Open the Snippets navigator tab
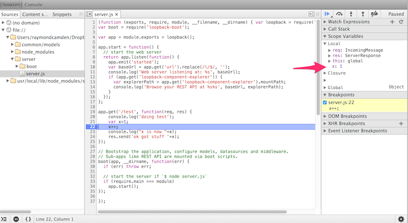The image size is (408, 223). tap(62, 15)
